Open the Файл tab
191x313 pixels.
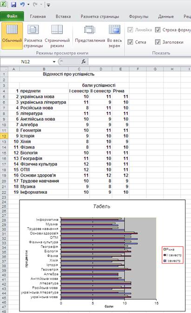pos(12,16)
